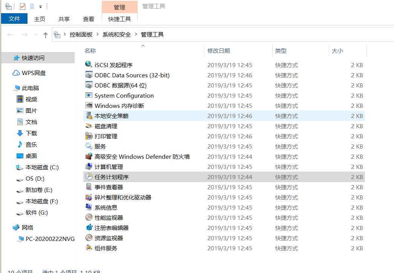
Task: Click the forward navigation arrow
Action: (25, 35)
